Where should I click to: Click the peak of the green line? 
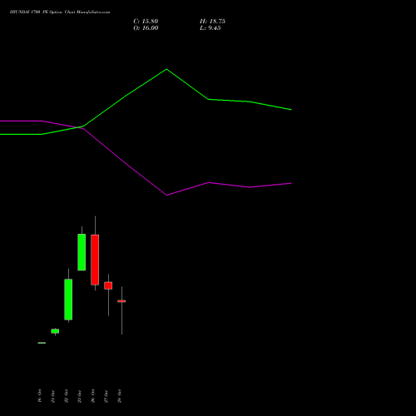coord(166,69)
